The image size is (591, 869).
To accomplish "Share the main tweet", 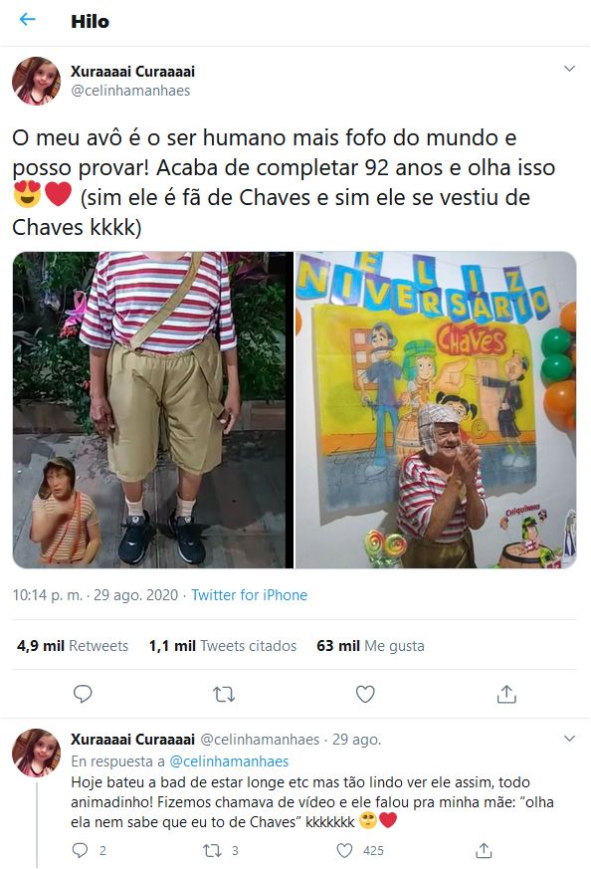I will [506, 694].
